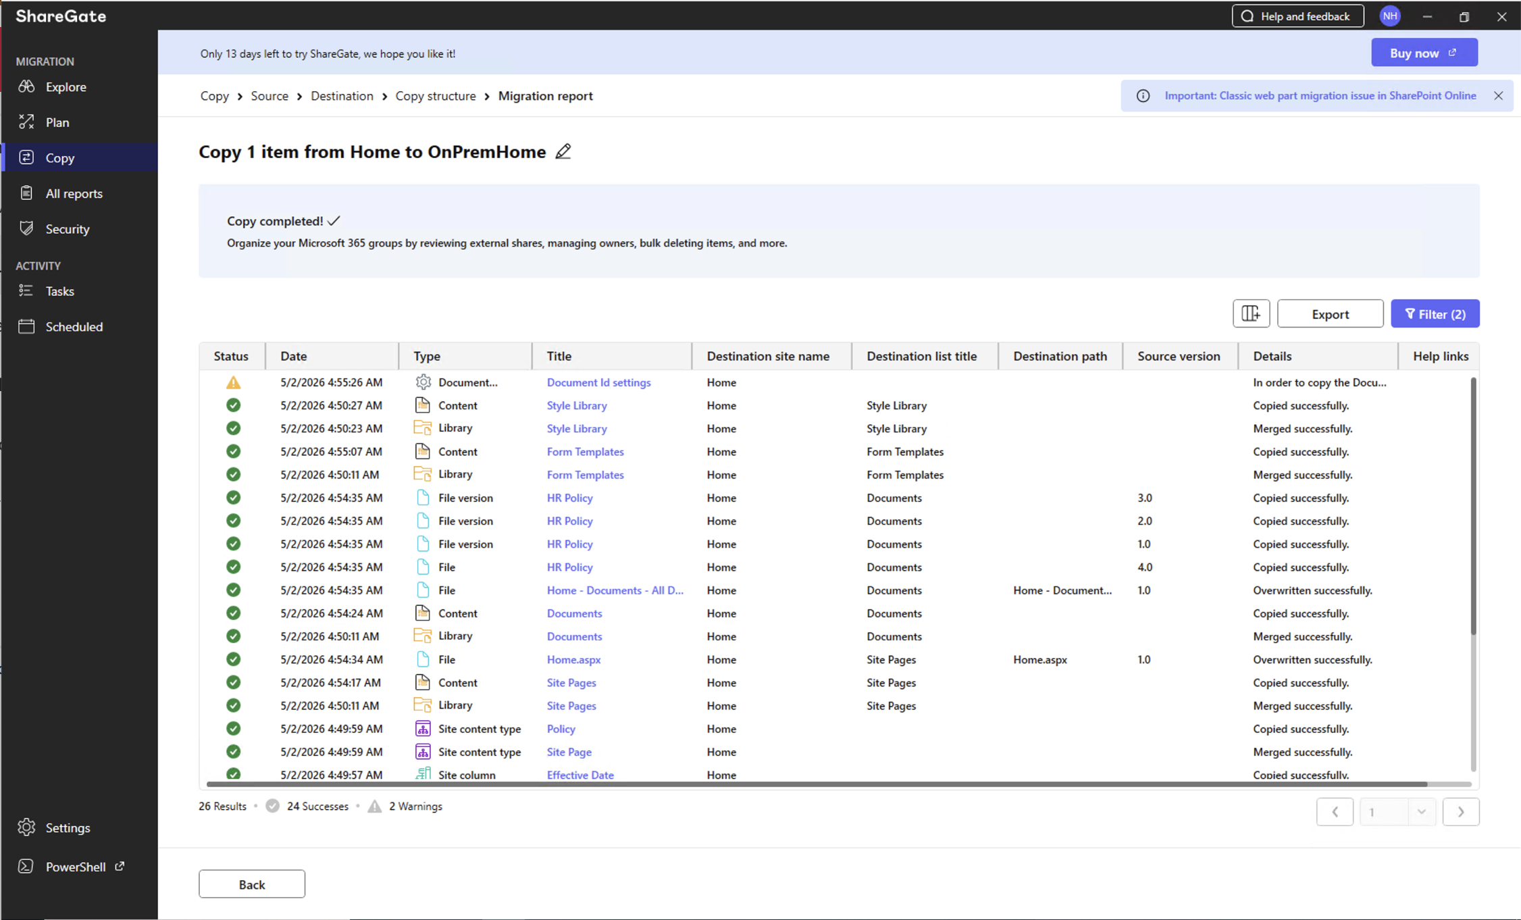Image resolution: width=1521 pixels, height=920 pixels.
Task: Open the Home - Documents - All D... link
Action: pyautogui.click(x=615, y=590)
